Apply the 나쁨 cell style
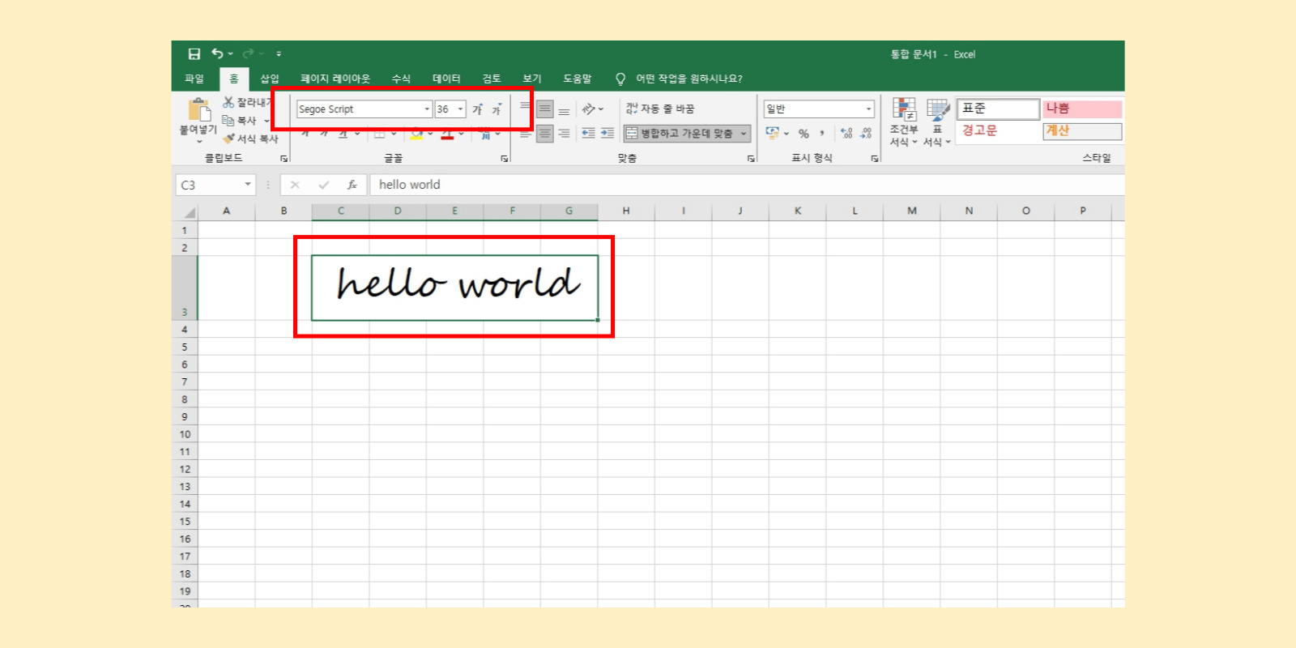 [x=1082, y=109]
